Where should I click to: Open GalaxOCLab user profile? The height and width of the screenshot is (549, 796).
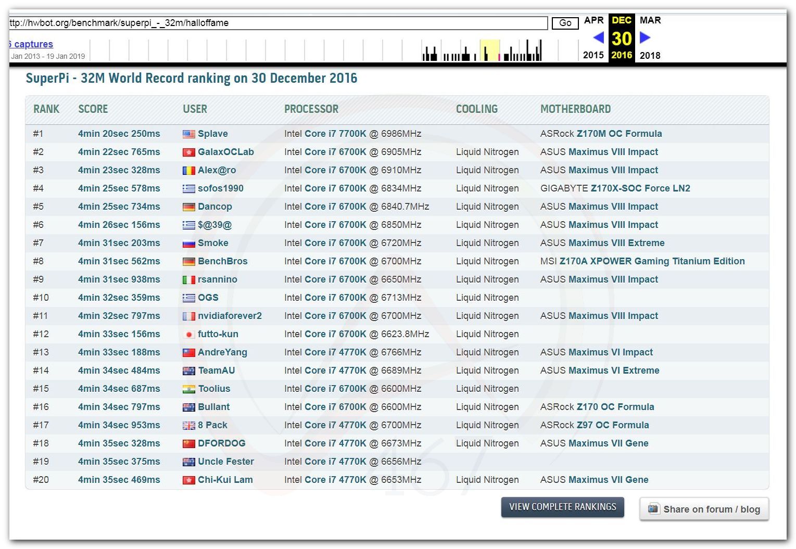click(226, 152)
